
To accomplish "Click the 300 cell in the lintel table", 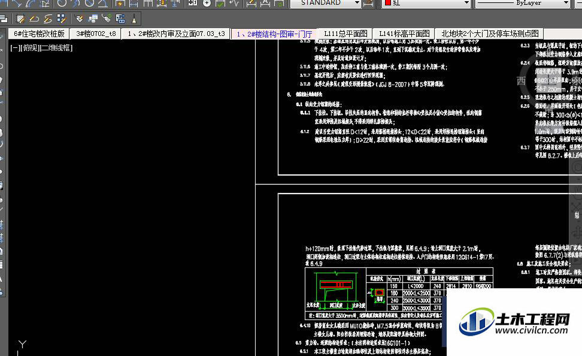I will point(394,307).
